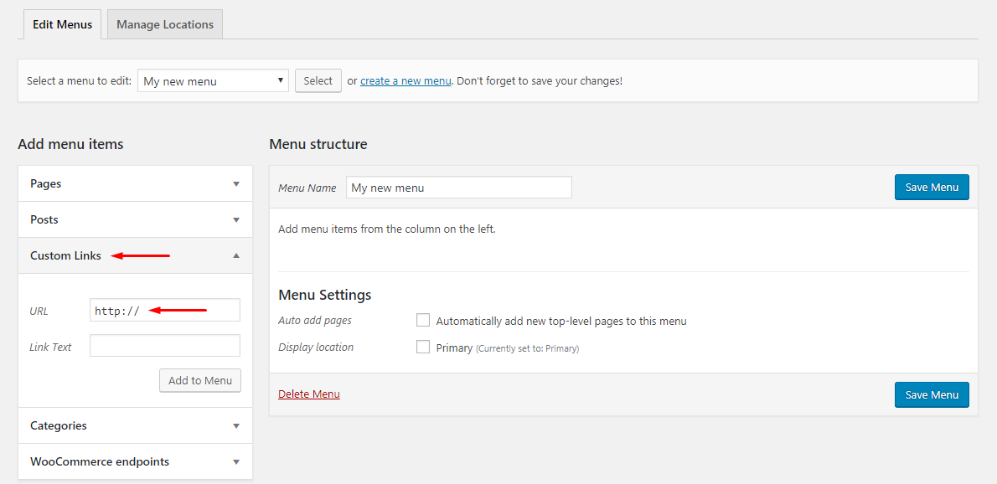Screen dimensions: 997x484
Task: Enable automatically add new top-level pages
Action: (x=423, y=320)
